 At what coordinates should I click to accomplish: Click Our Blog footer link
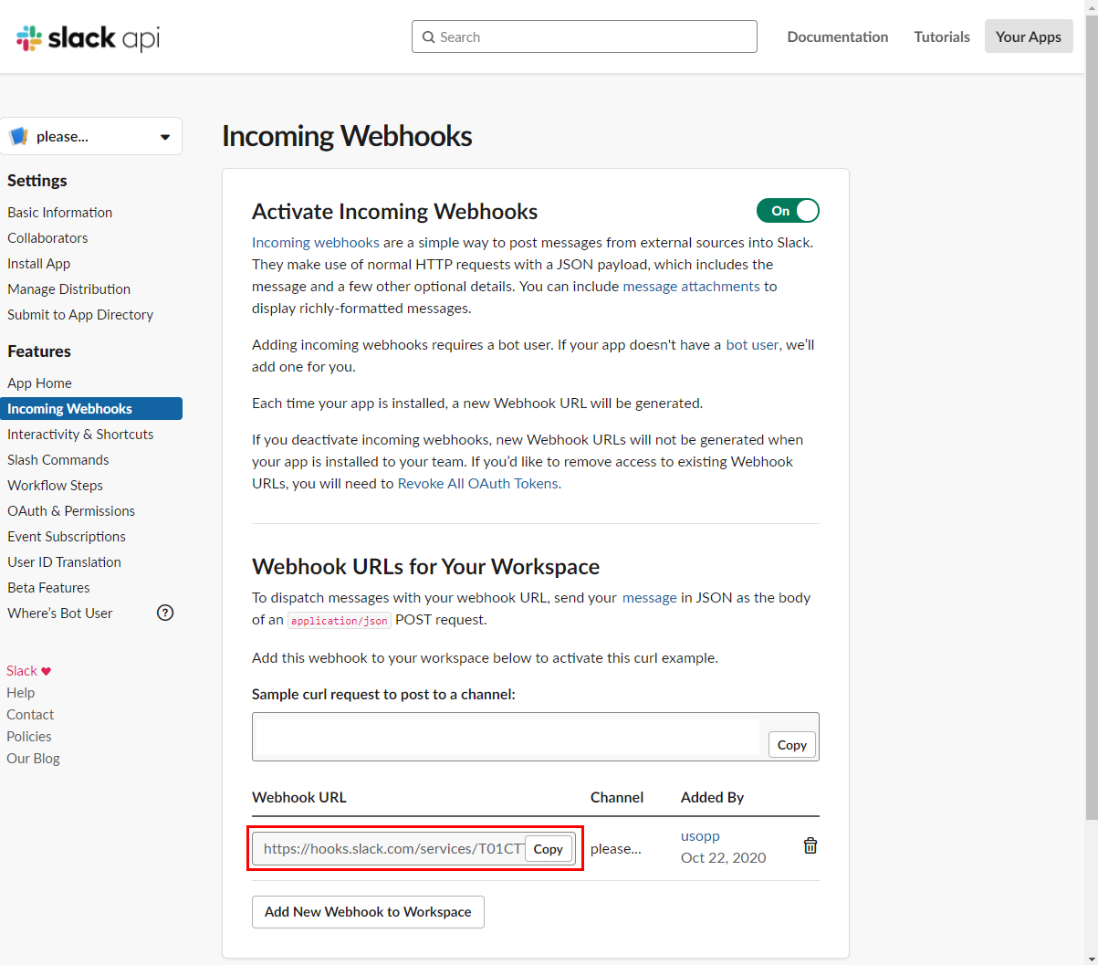coord(33,758)
